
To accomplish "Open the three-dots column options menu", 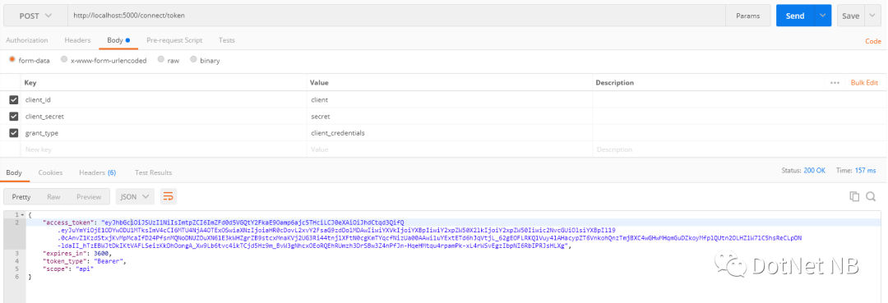I will (835, 83).
